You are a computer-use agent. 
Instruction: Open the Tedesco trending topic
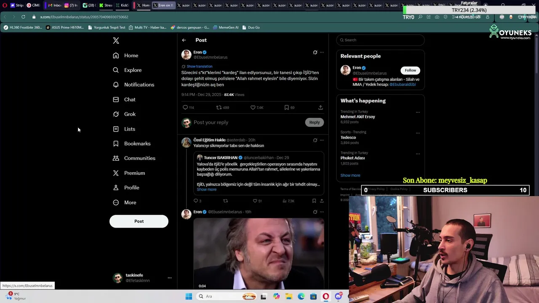pos(348,137)
